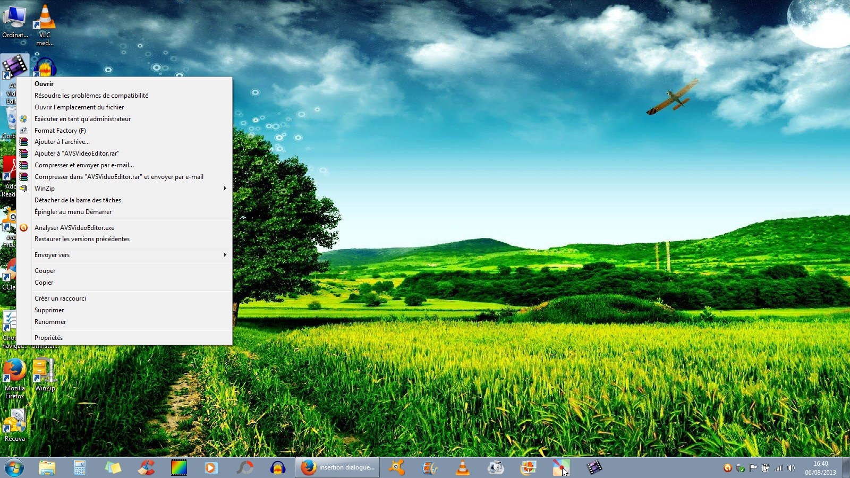Click Show Desktop strip at taskbar end
The image size is (850, 478).
click(846, 468)
